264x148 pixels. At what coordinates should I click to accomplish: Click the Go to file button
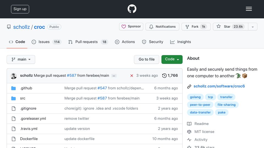(x=147, y=59)
